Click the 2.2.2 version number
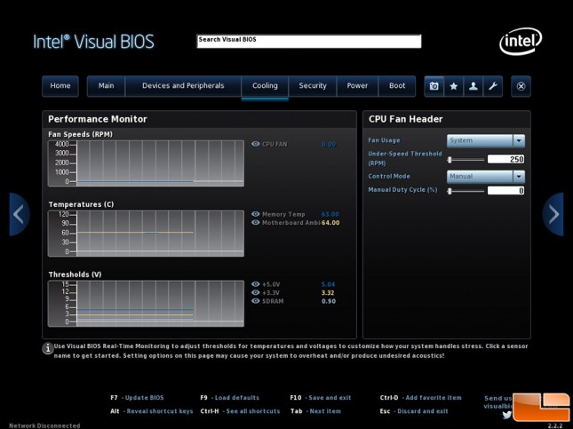The image size is (573, 429). click(554, 425)
